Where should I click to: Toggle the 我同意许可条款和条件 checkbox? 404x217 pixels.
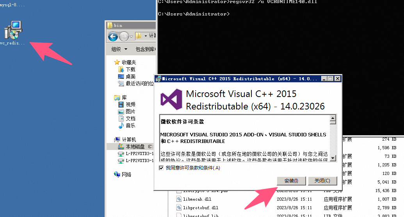(161, 168)
